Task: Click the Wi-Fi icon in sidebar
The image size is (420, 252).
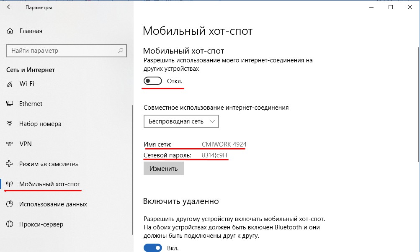Action: pos(10,84)
